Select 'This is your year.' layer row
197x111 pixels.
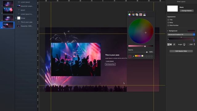click(x=26, y=22)
